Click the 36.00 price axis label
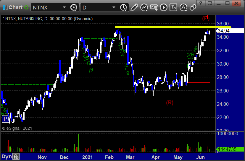The image size is (245, 161). coord(223,24)
